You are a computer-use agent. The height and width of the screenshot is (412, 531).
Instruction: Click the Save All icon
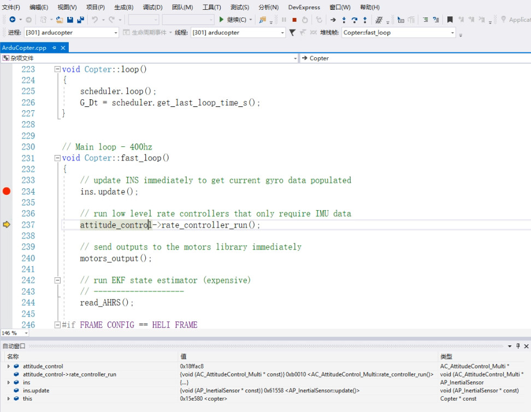[x=81, y=20]
